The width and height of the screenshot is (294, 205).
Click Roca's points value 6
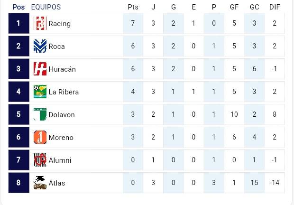tap(133, 47)
